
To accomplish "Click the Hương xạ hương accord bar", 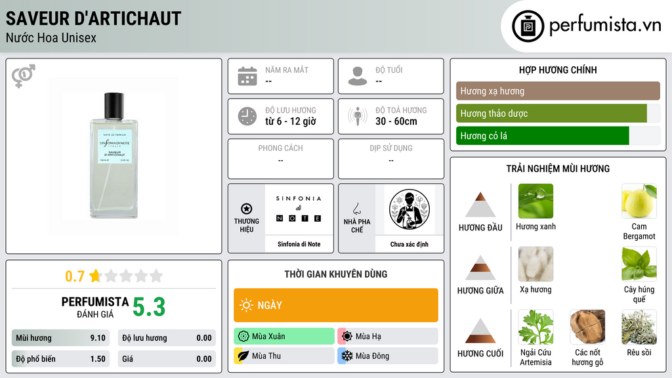I will 558,91.
